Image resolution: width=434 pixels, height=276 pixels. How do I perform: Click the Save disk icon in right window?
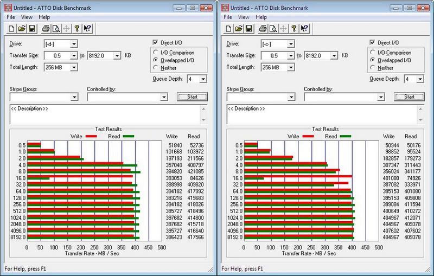pos(250,28)
